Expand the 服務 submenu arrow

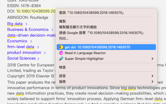(x=152, y=82)
